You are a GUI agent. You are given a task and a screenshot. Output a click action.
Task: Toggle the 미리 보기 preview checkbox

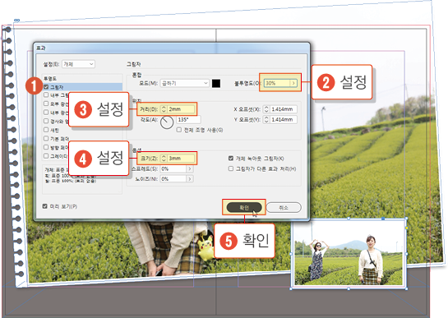coord(45,206)
